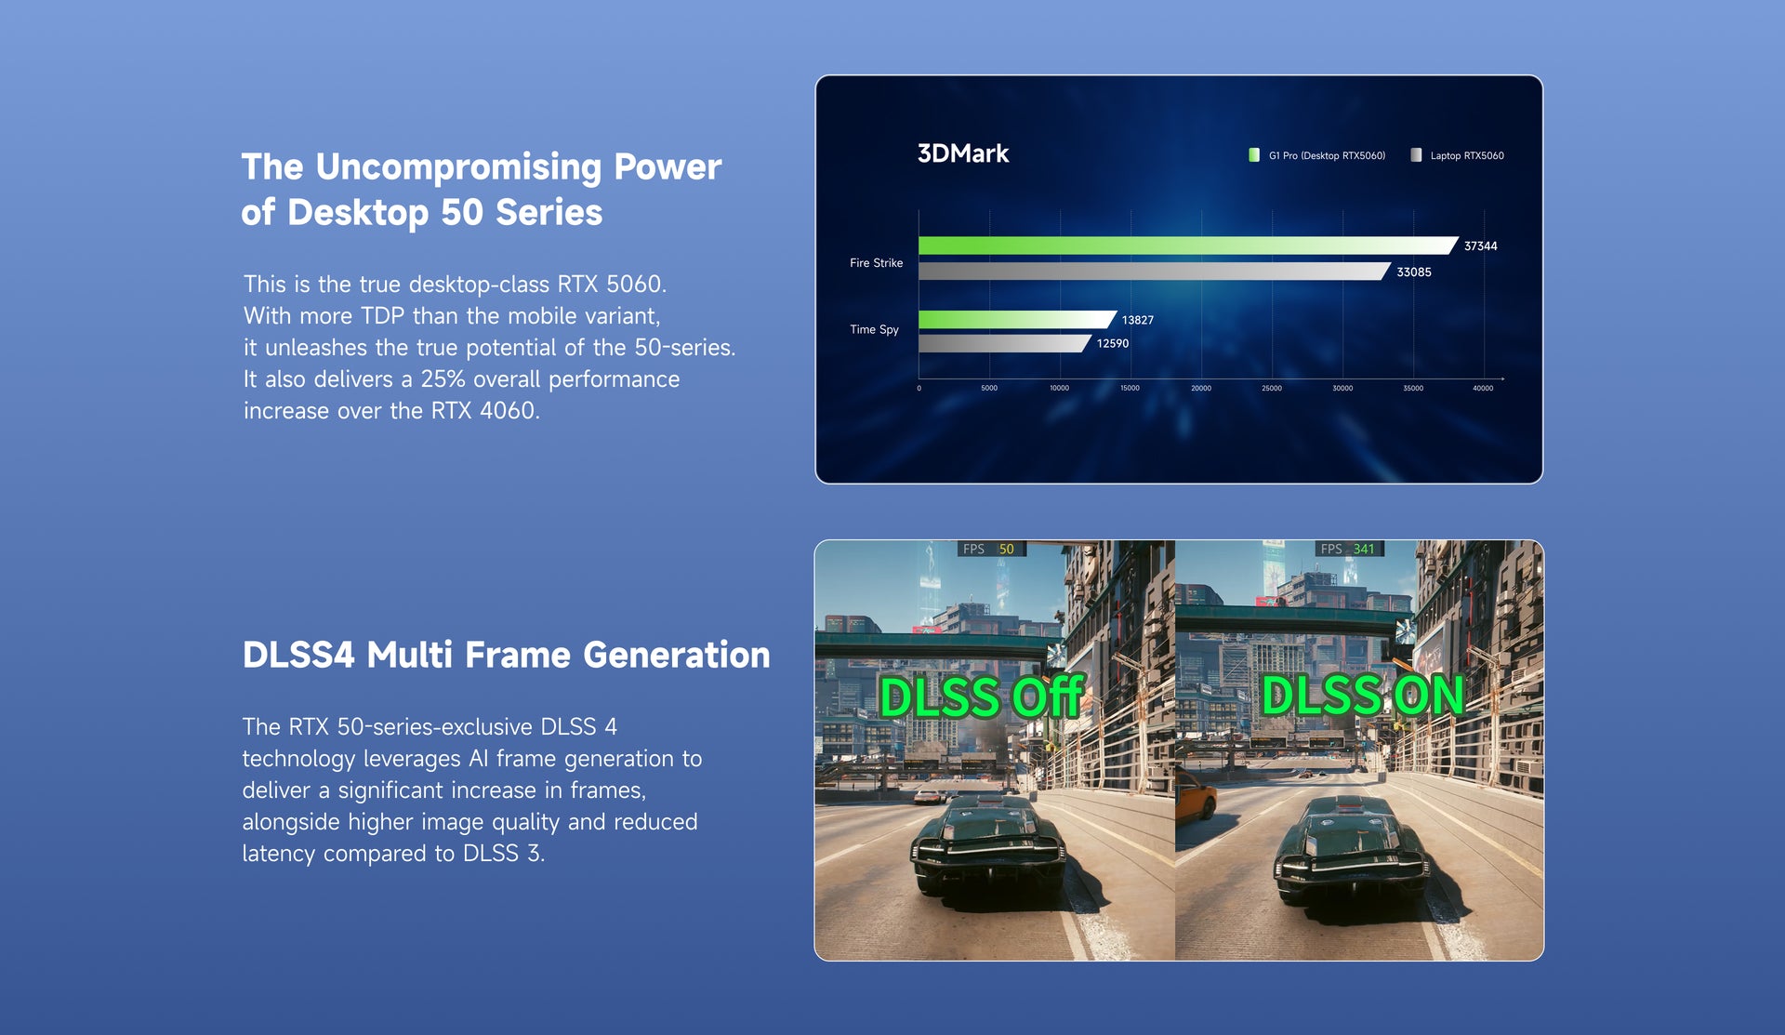Click "With more TDP than the mobile variant,"
The image size is (1785, 1035).
pyautogui.click(x=452, y=315)
